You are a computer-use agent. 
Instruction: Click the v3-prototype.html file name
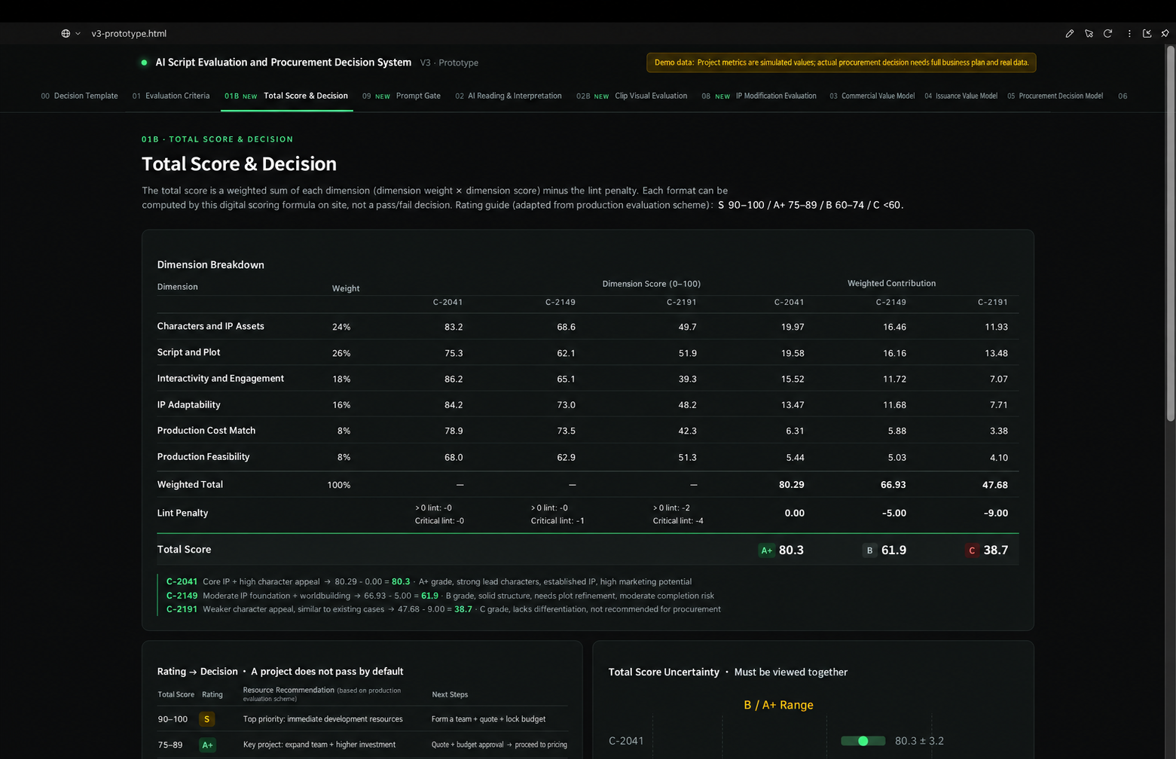[129, 33]
